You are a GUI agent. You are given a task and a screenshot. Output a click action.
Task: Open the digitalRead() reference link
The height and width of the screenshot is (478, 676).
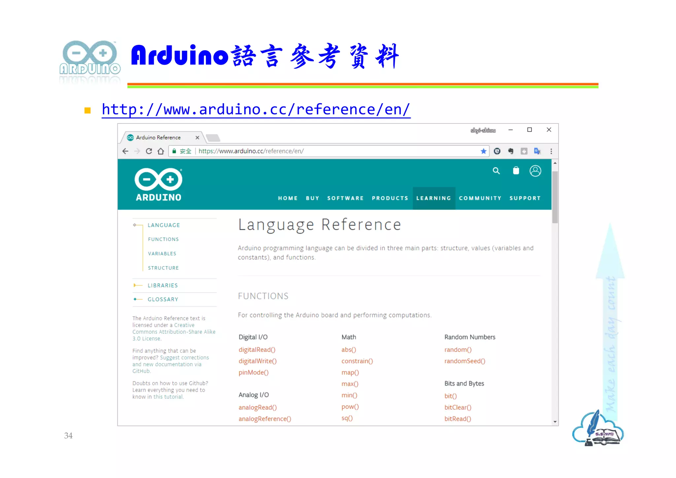click(x=257, y=350)
